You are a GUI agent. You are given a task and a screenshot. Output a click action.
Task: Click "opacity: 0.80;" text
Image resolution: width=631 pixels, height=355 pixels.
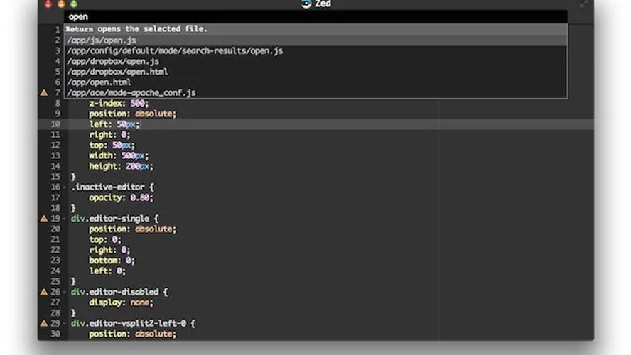pyautogui.click(x=121, y=198)
